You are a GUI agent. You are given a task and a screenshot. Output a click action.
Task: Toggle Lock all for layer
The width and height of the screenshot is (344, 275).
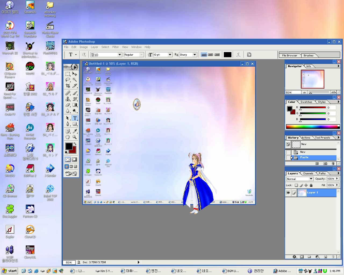311,185
